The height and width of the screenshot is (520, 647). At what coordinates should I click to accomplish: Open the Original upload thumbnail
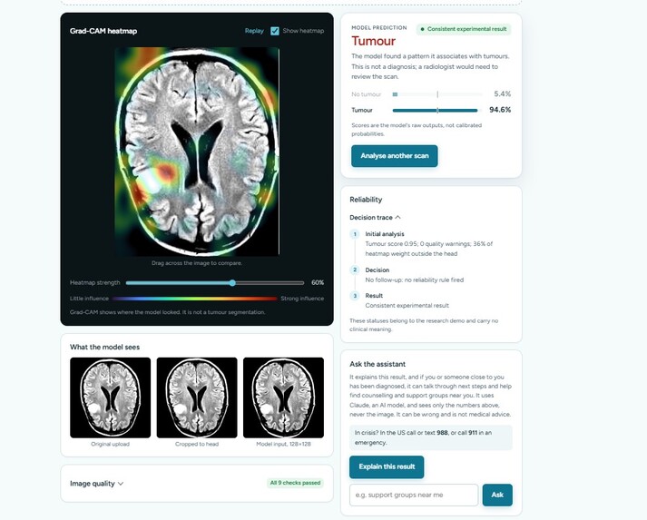(110, 397)
